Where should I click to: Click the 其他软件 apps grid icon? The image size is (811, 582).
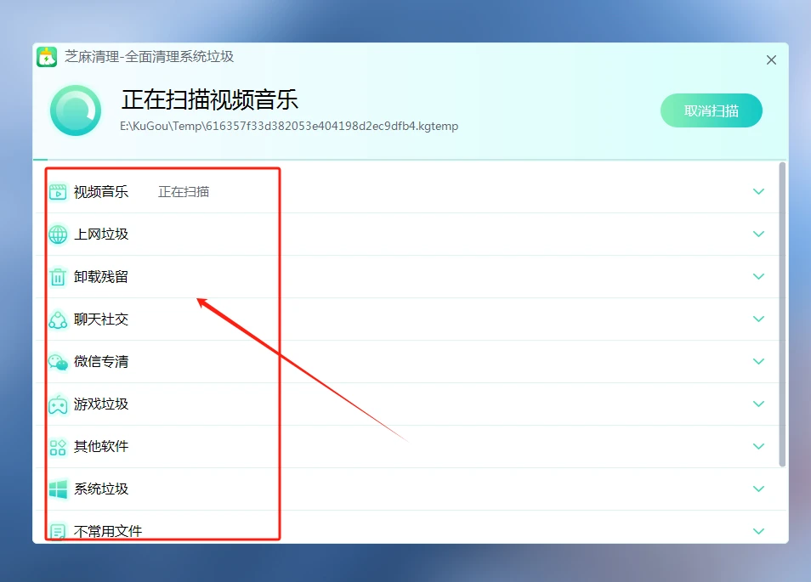point(58,447)
